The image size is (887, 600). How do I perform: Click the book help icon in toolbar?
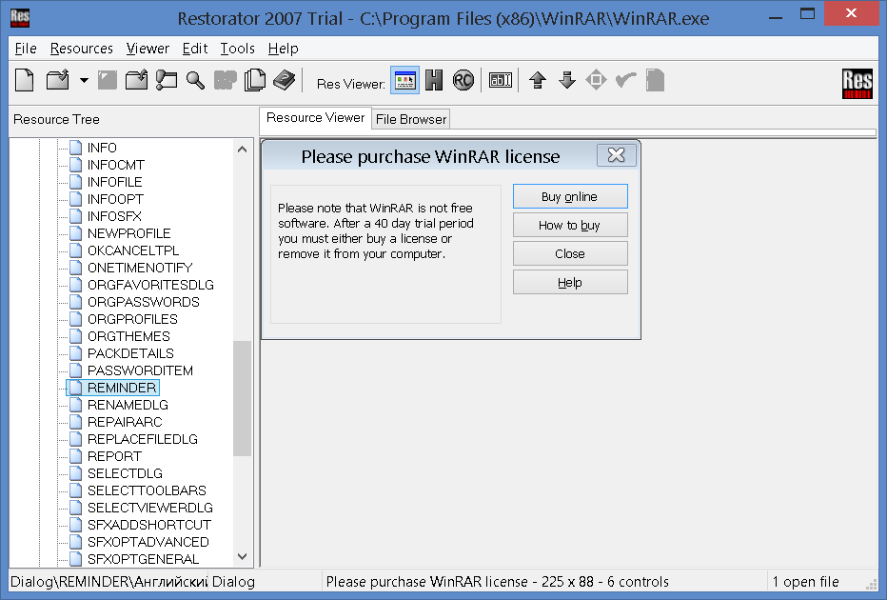[285, 81]
